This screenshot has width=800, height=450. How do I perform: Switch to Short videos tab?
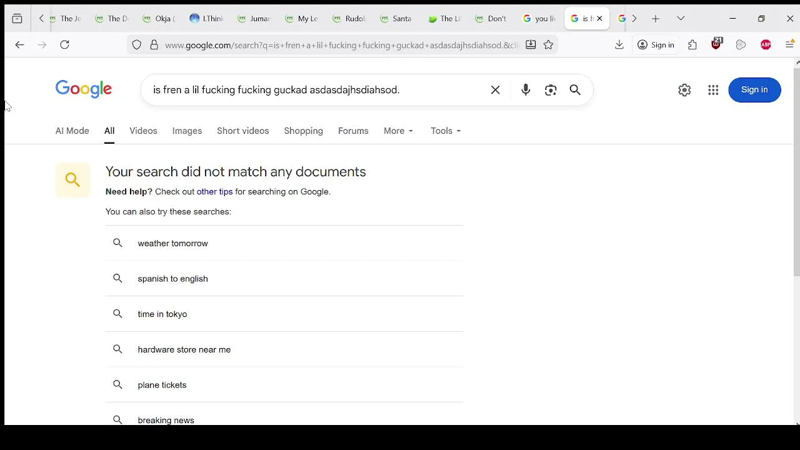242,131
